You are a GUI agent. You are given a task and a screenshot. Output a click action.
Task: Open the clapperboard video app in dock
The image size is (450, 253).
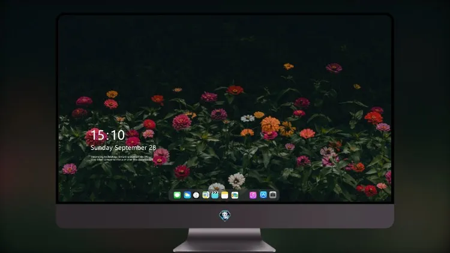point(215,195)
